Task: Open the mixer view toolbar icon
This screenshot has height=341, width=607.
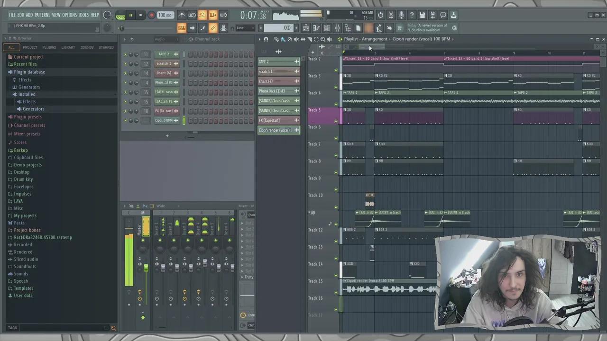Action: coord(337,28)
